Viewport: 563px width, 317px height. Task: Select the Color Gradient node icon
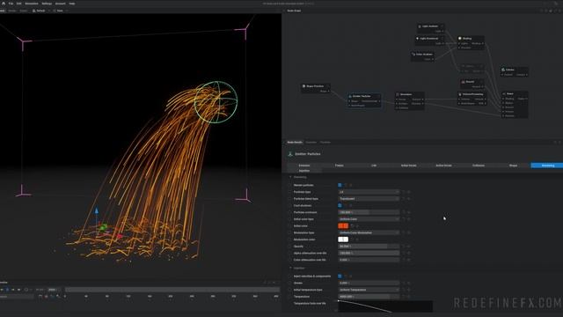[413, 55]
